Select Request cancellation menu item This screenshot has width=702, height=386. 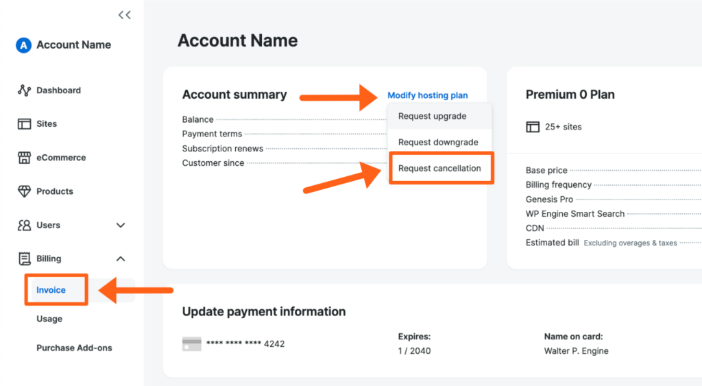(439, 169)
